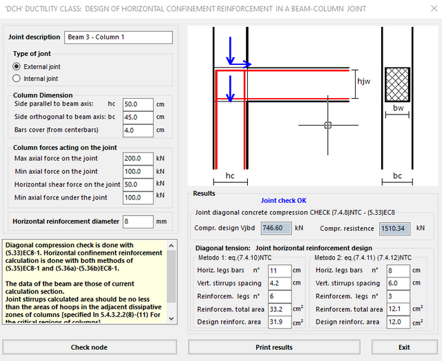Click the Joint description input field
This screenshot has width=442, height=361.
tap(118, 37)
